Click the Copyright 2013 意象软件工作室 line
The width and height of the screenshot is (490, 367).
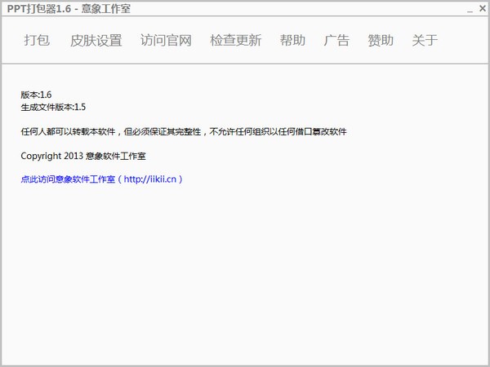point(83,155)
